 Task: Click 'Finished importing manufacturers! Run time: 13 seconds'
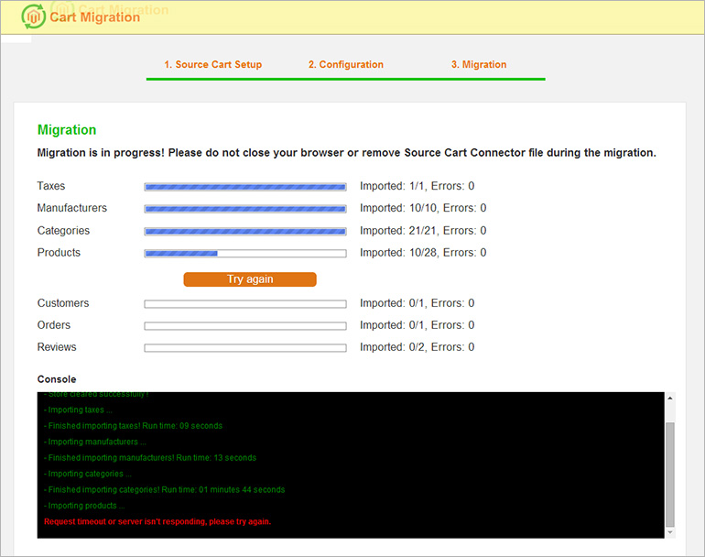click(x=150, y=457)
